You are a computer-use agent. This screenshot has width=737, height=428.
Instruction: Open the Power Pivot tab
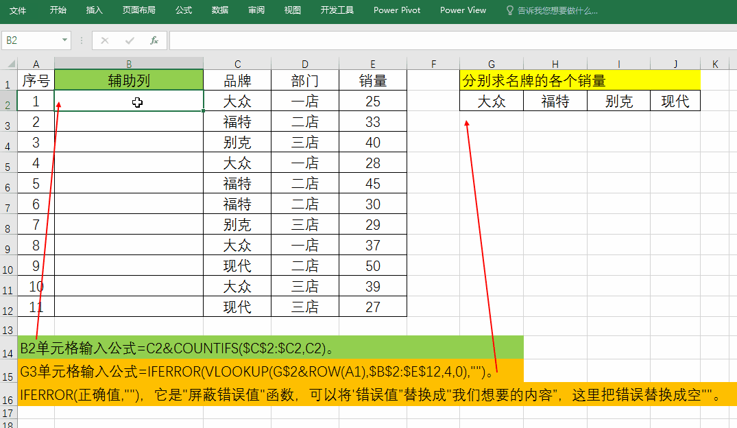click(397, 10)
